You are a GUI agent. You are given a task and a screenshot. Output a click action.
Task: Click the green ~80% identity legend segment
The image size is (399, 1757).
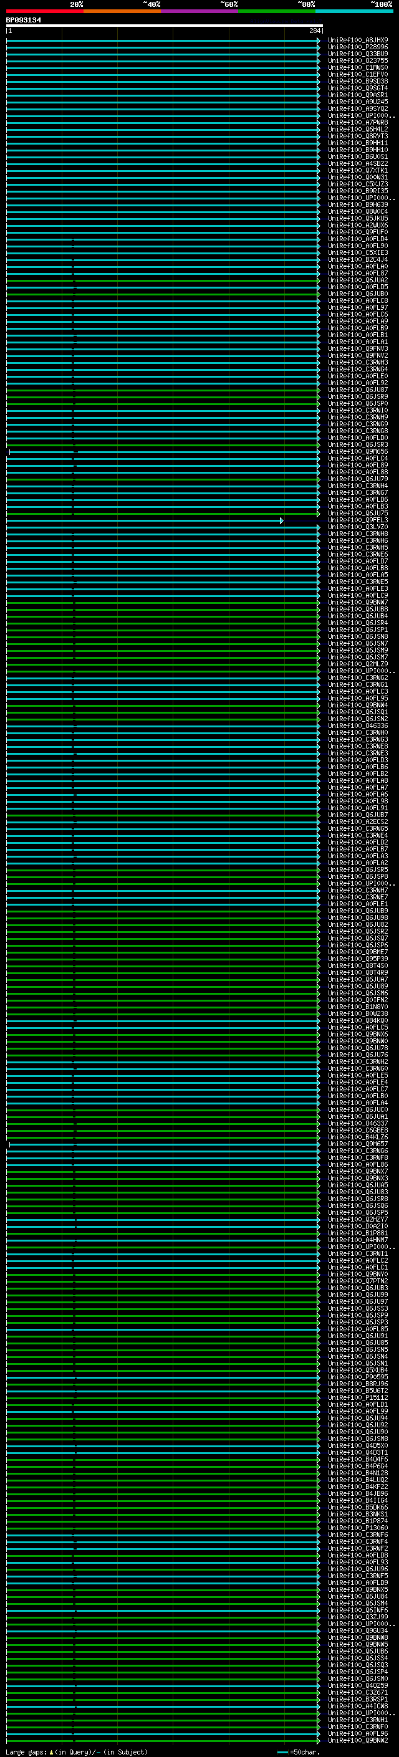[x=277, y=11]
